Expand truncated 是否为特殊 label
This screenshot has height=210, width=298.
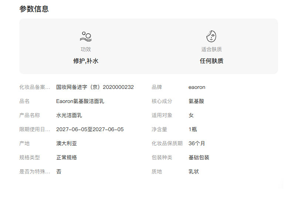tap(34, 171)
